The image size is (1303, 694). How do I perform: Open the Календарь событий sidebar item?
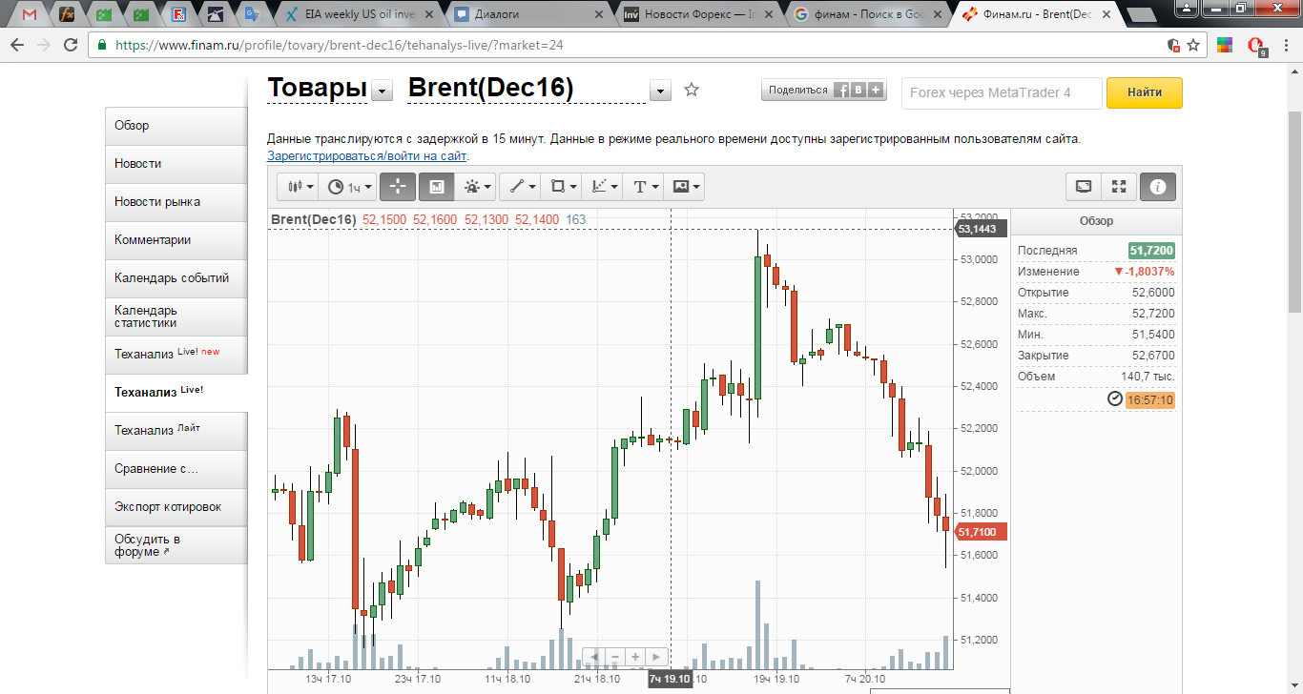(x=176, y=278)
